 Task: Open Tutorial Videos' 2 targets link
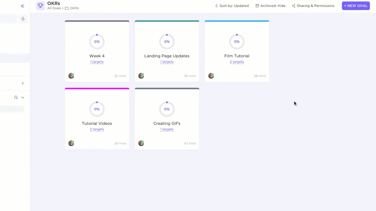click(x=97, y=129)
